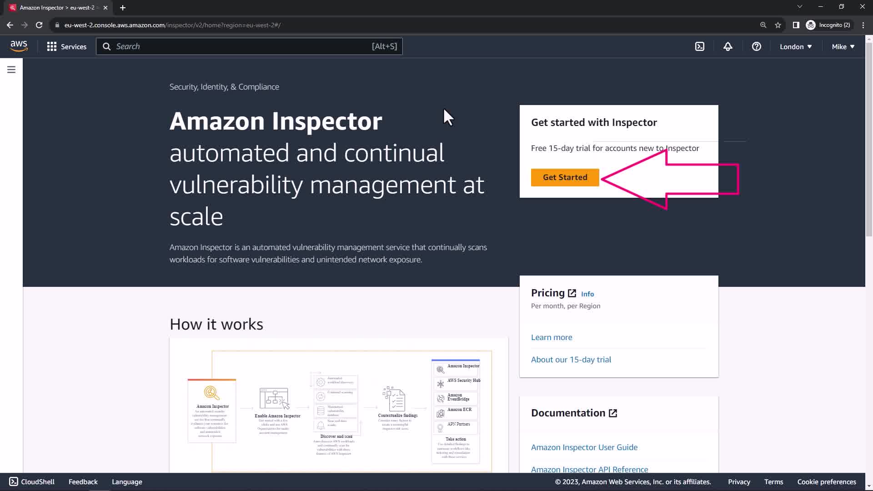Expand the London region dropdown

pos(796,46)
